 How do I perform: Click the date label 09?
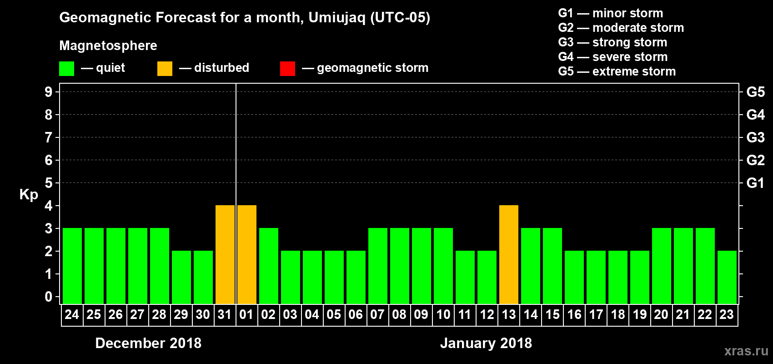click(x=421, y=314)
